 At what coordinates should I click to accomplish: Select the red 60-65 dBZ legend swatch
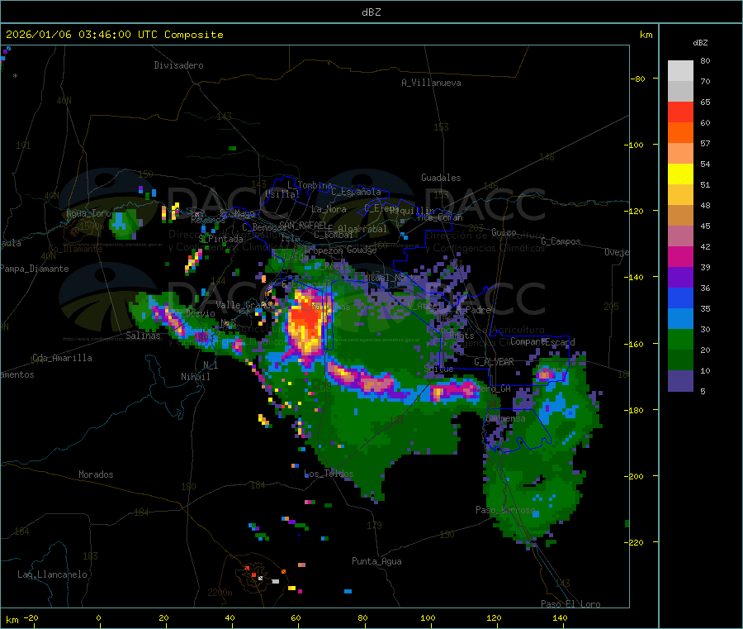coord(680,112)
